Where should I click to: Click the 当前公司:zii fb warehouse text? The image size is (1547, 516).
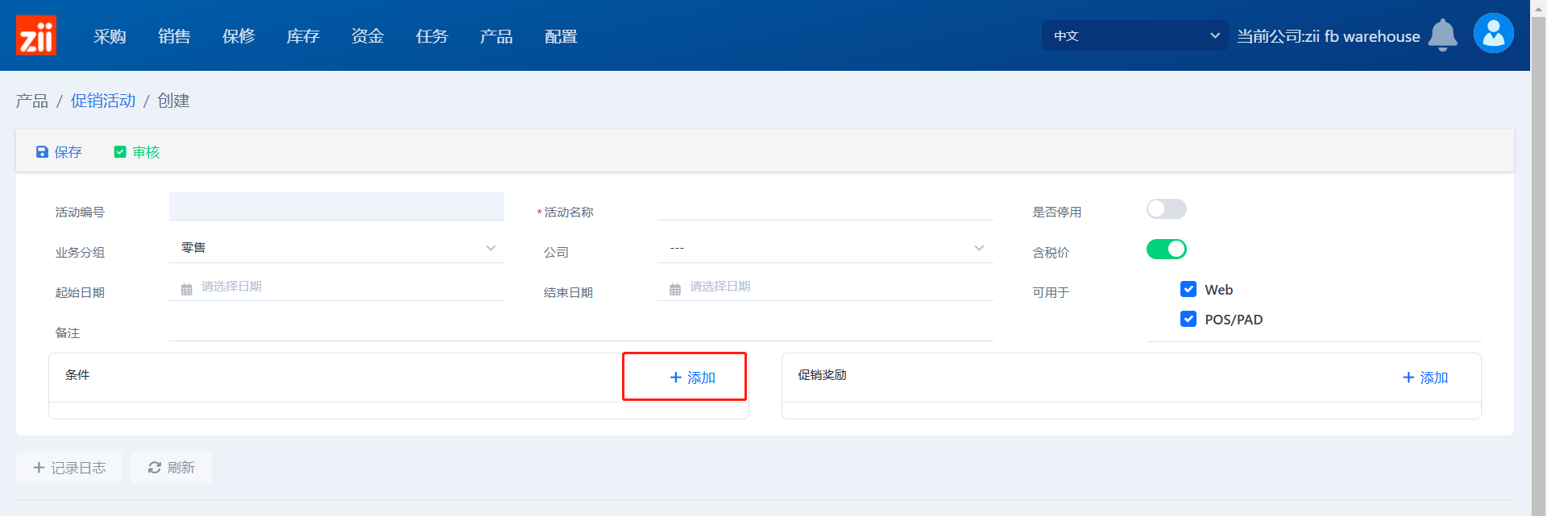1329,36
